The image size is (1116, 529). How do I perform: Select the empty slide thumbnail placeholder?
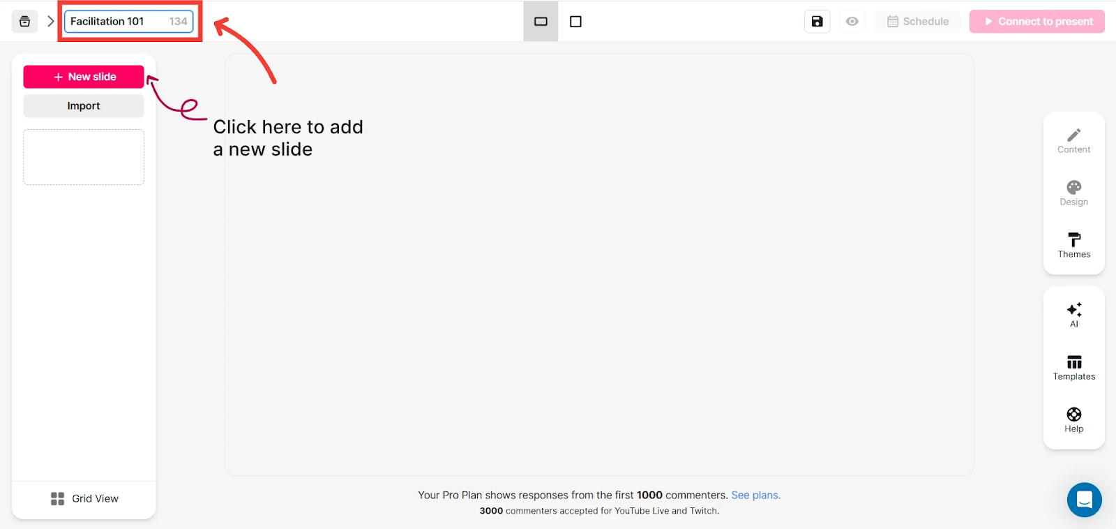click(84, 157)
